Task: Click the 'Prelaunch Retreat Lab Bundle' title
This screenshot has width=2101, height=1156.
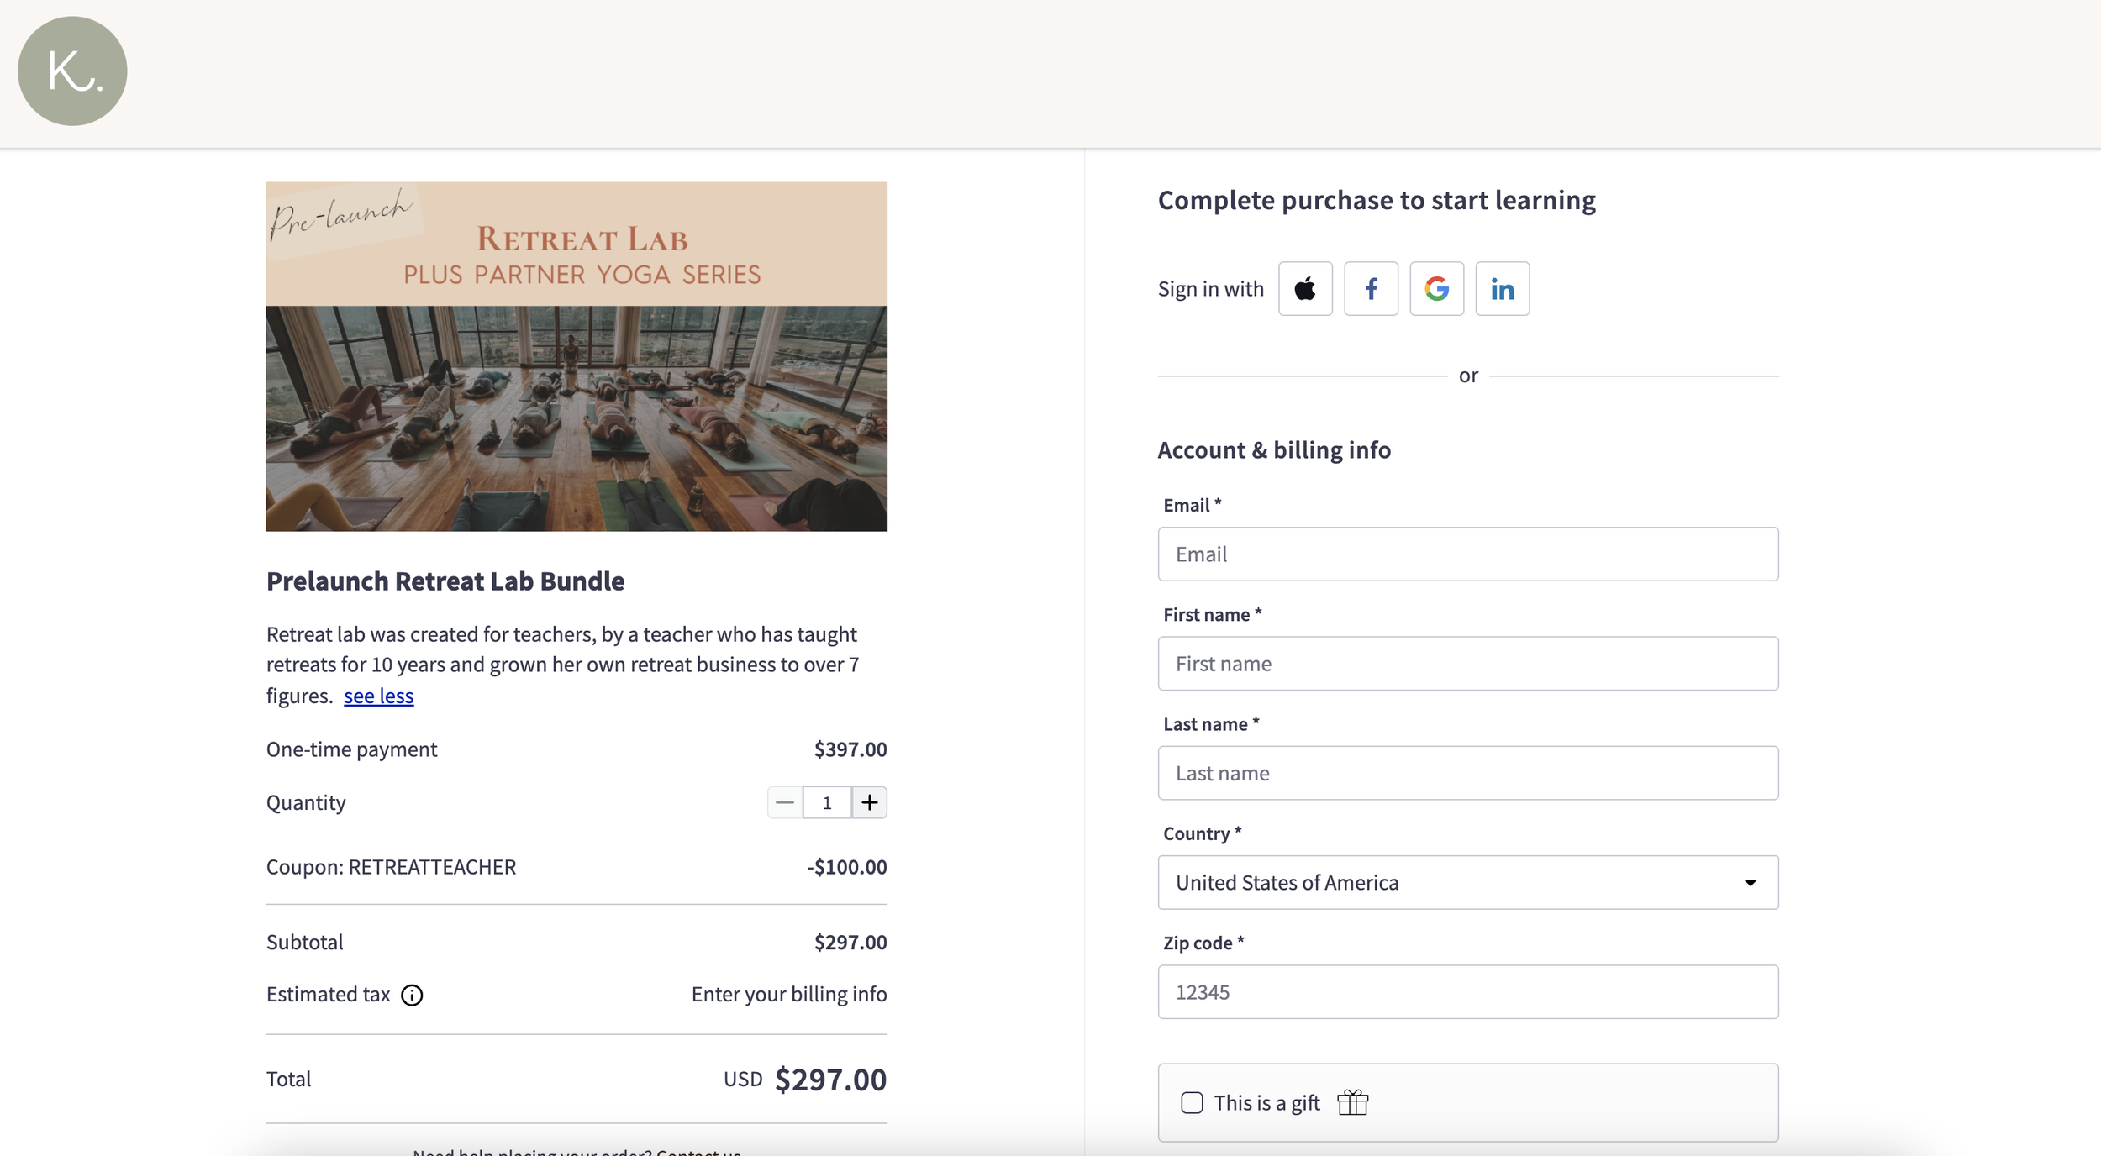Action: point(445,581)
